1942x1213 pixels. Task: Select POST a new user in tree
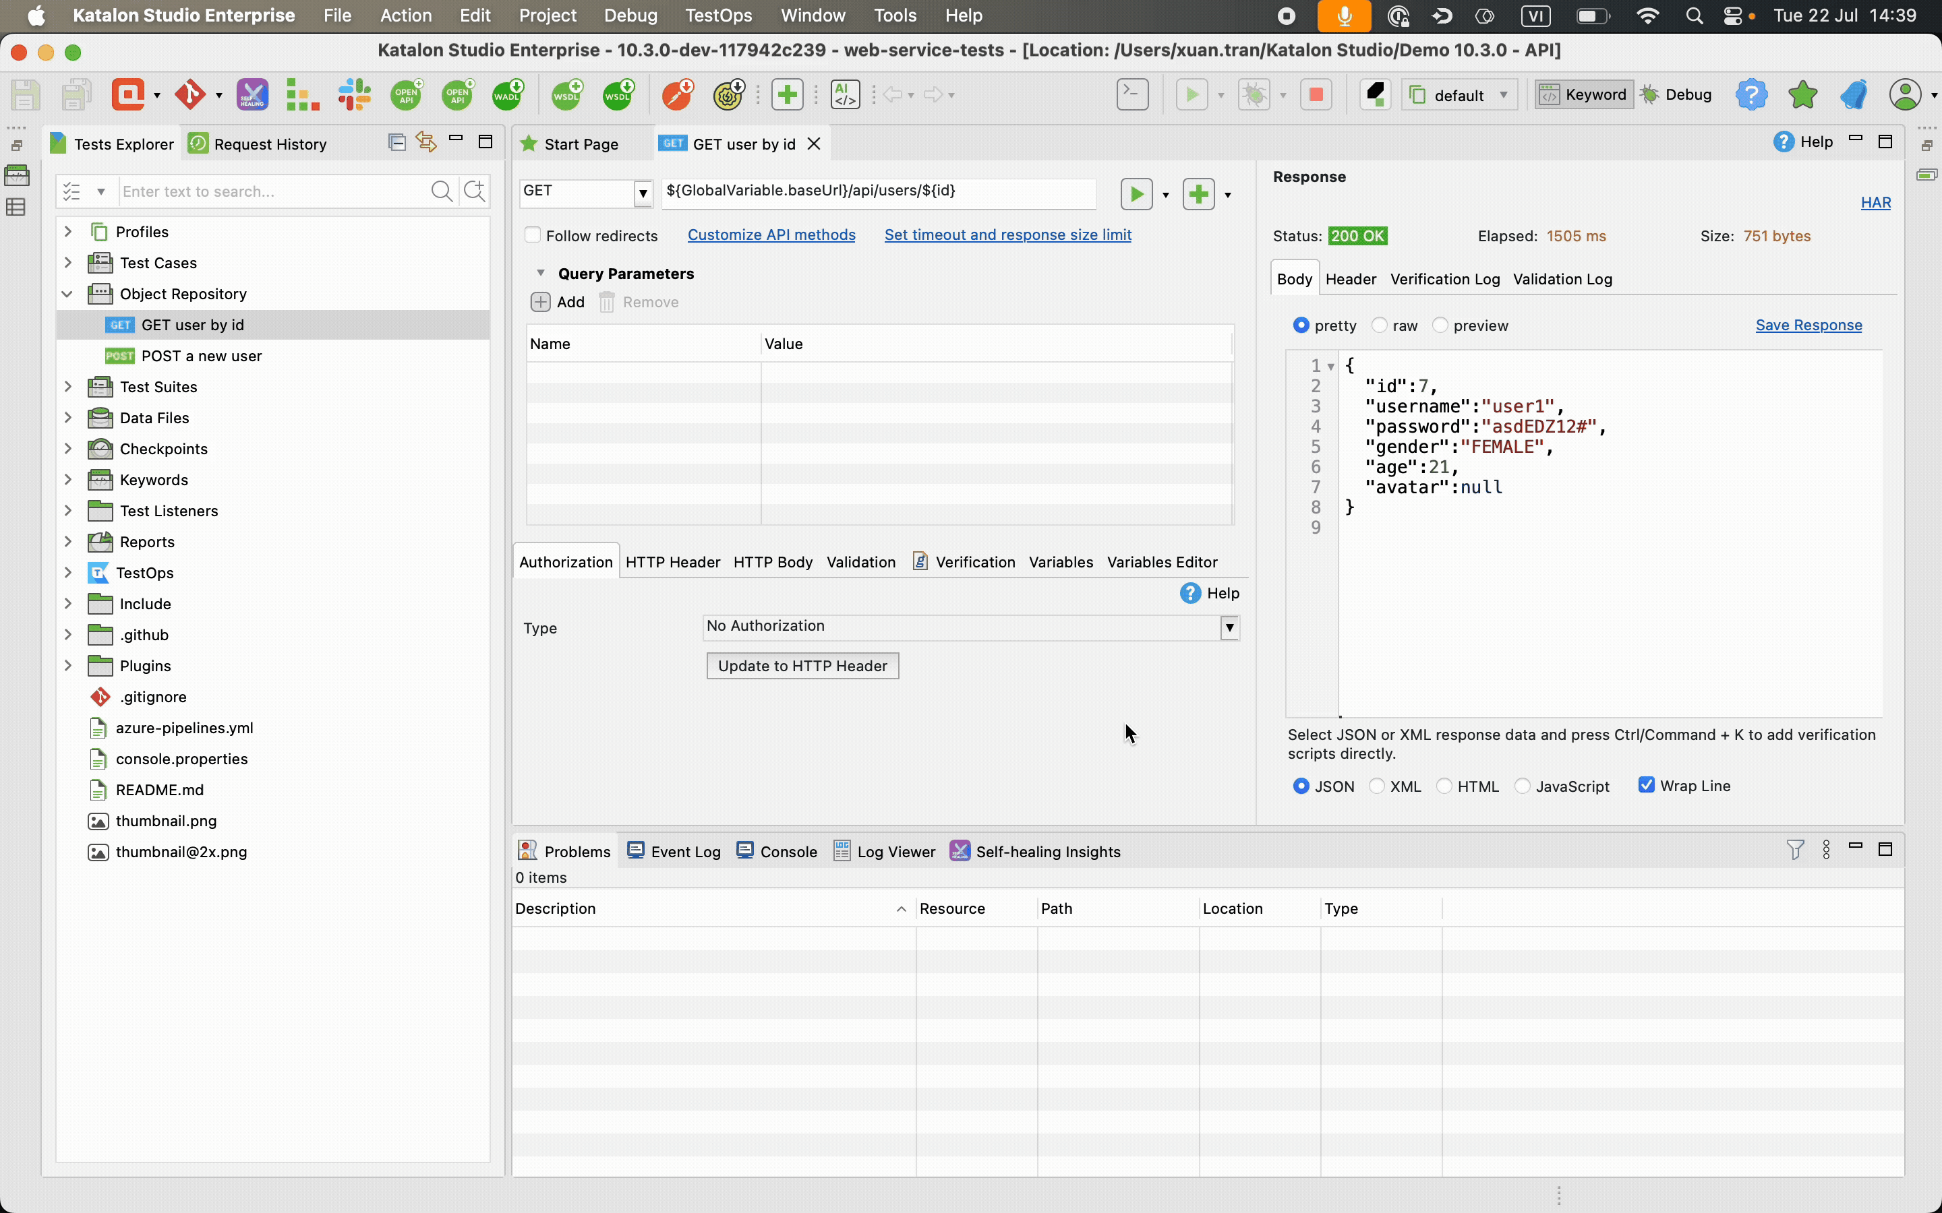click(202, 355)
